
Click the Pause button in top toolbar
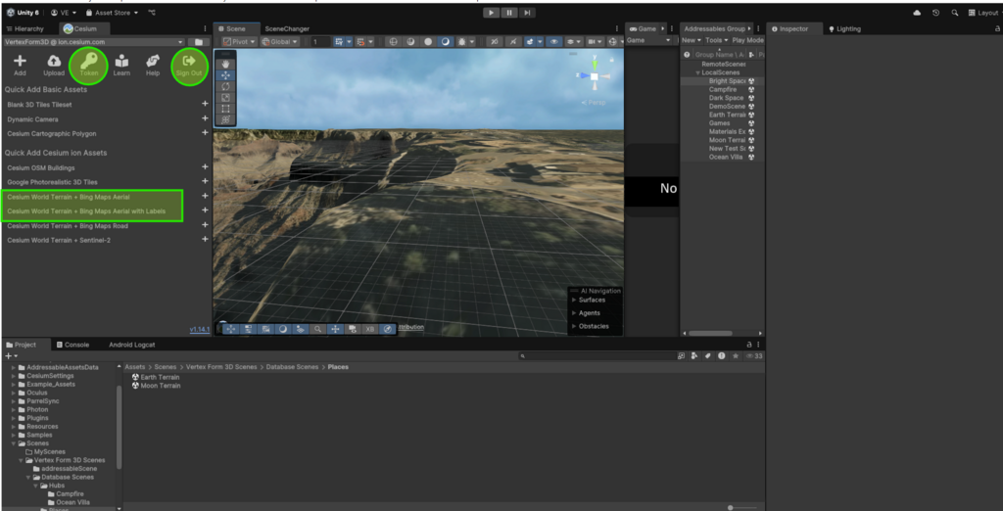509,13
